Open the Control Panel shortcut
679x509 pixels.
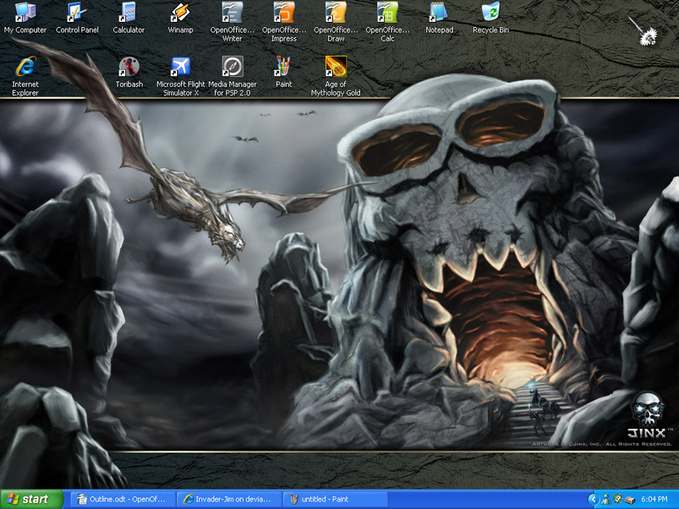pyautogui.click(x=77, y=18)
